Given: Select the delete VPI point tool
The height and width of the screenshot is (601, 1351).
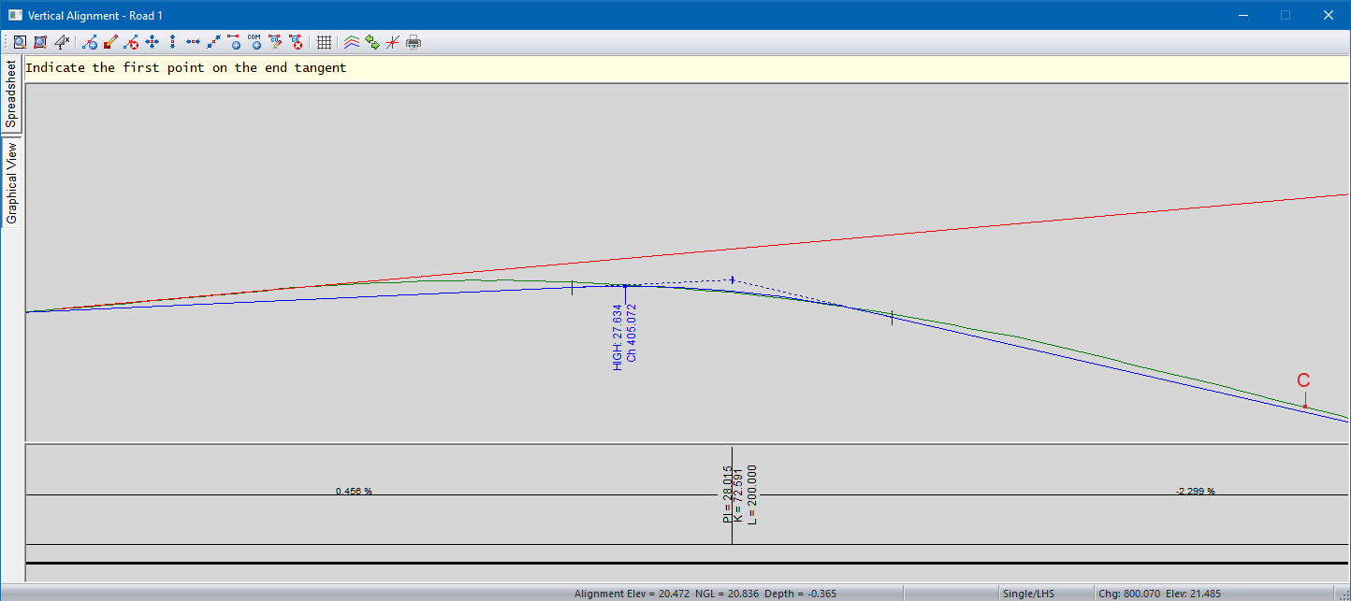Looking at the screenshot, I should point(131,42).
